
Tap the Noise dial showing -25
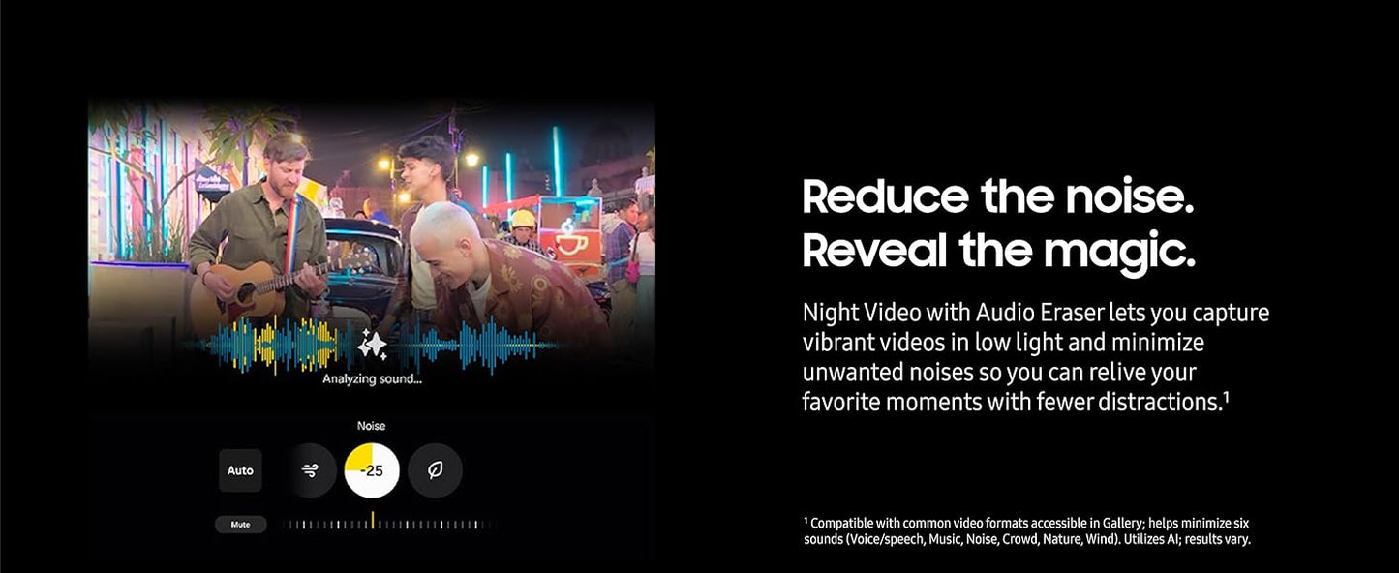click(372, 470)
